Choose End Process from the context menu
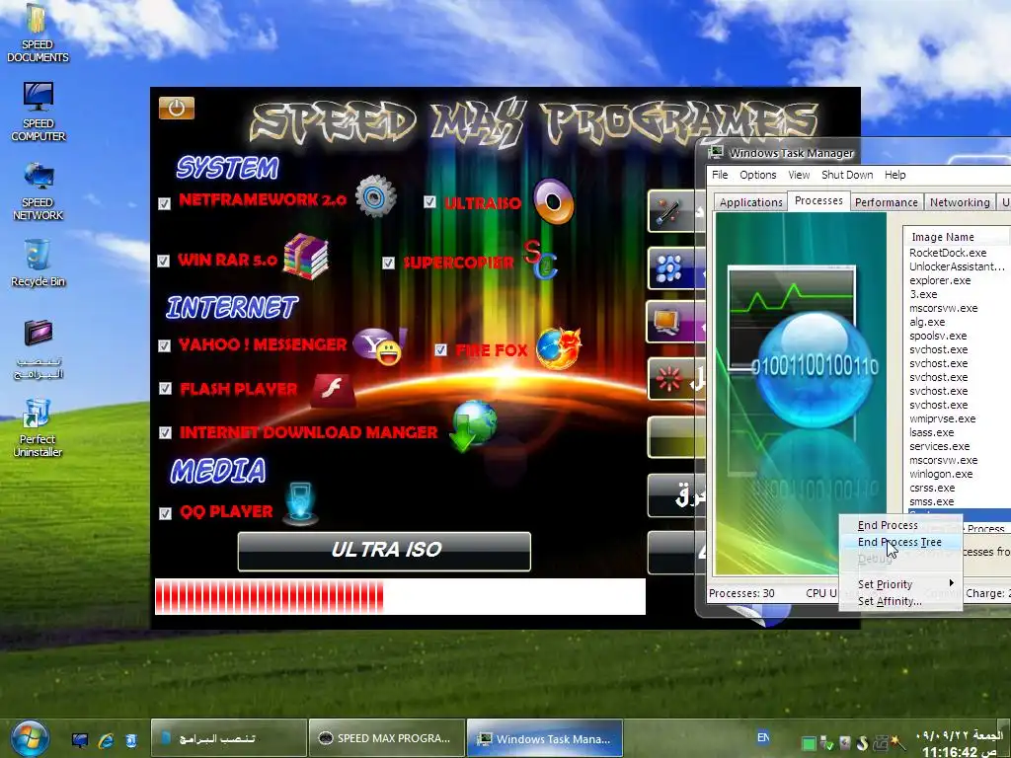The width and height of the screenshot is (1011, 758). 900,525
